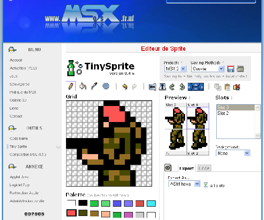
Task: Open the Logiciel 7zip link
Action: (20, 185)
